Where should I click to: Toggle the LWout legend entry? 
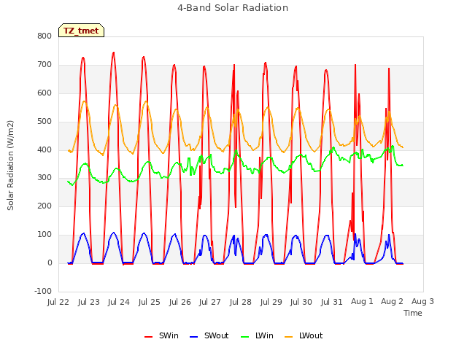304,335
